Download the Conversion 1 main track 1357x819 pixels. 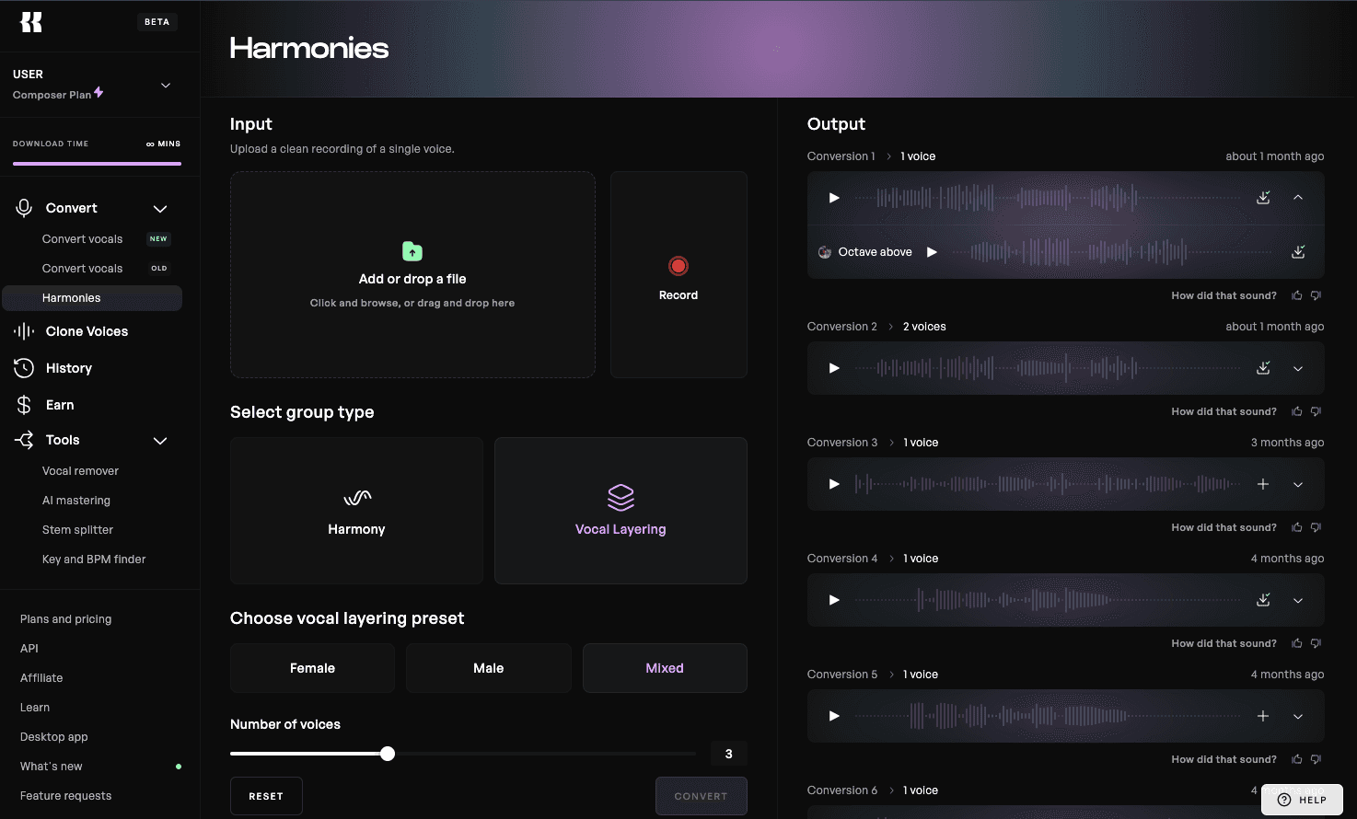(1263, 198)
